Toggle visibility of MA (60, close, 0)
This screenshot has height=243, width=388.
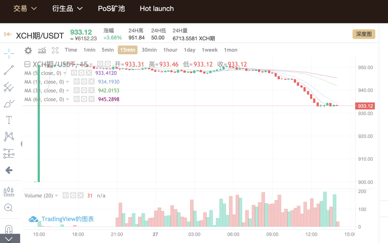[77, 99]
